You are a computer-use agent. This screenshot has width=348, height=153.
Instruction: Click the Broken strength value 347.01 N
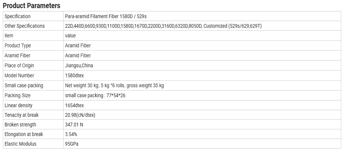[74, 124]
